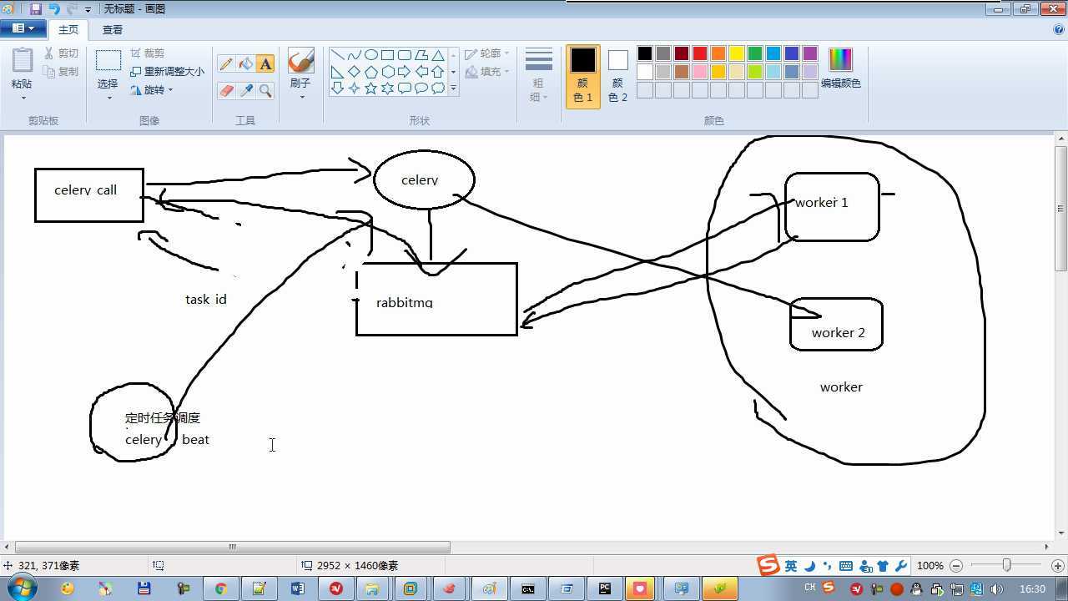Click Cut (剪切) button
The image size is (1068, 601).
(62, 53)
